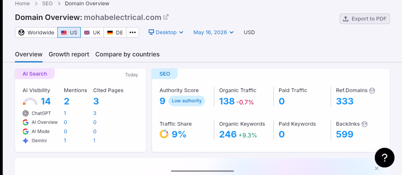Click the ChatGPT logo icon

(x=25, y=113)
